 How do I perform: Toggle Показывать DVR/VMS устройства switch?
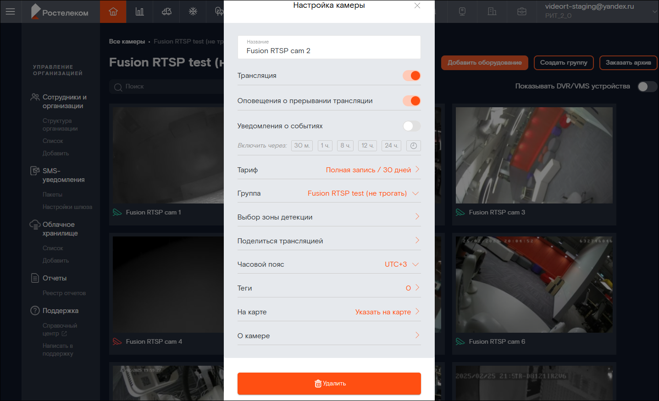[647, 87]
